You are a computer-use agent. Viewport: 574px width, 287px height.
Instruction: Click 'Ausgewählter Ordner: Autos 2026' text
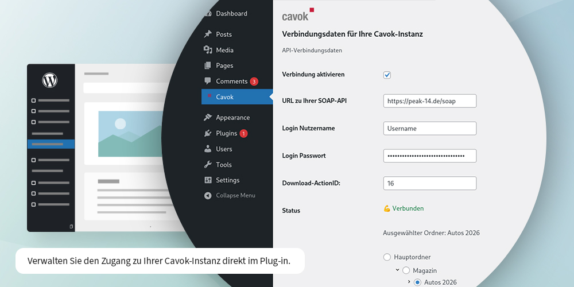click(431, 233)
